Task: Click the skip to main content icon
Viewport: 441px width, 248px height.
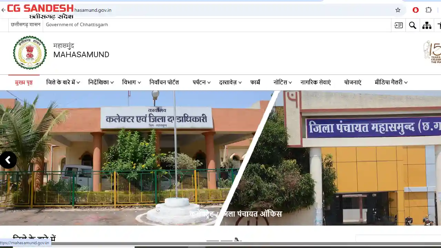Action: click(x=399, y=25)
